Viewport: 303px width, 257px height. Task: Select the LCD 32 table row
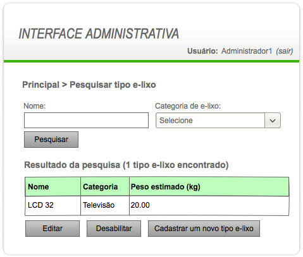[x=157, y=206]
